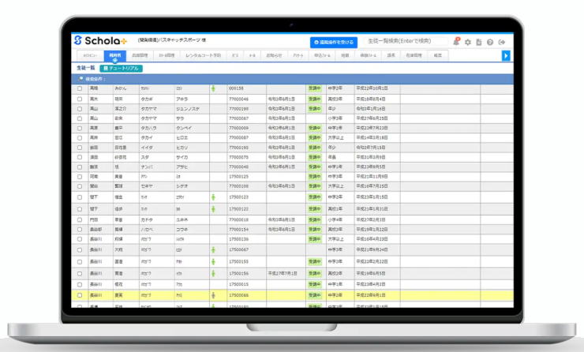Image resolution: width=584 pixels, height=352 pixels.
Task: Open help with the question mark icon
Action: (x=490, y=42)
